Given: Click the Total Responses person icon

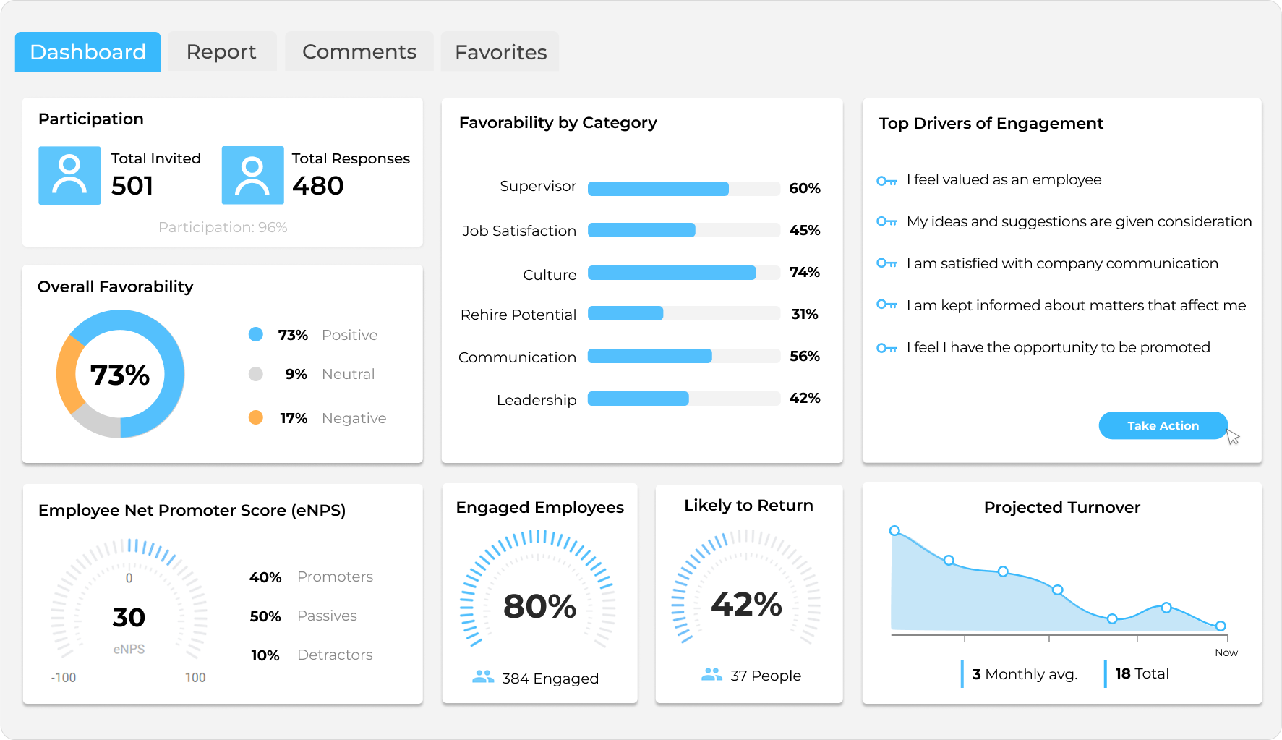Looking at the screenshot, I should tap(252, 175).
